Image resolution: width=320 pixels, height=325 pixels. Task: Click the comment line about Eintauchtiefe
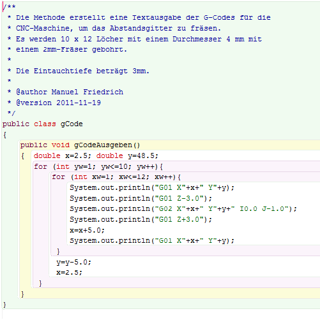(83, 71)
